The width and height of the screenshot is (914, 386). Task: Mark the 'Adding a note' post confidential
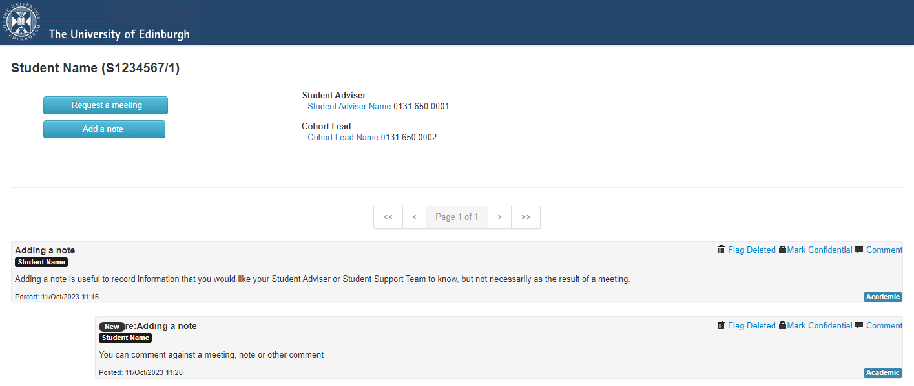click(820, 250)
